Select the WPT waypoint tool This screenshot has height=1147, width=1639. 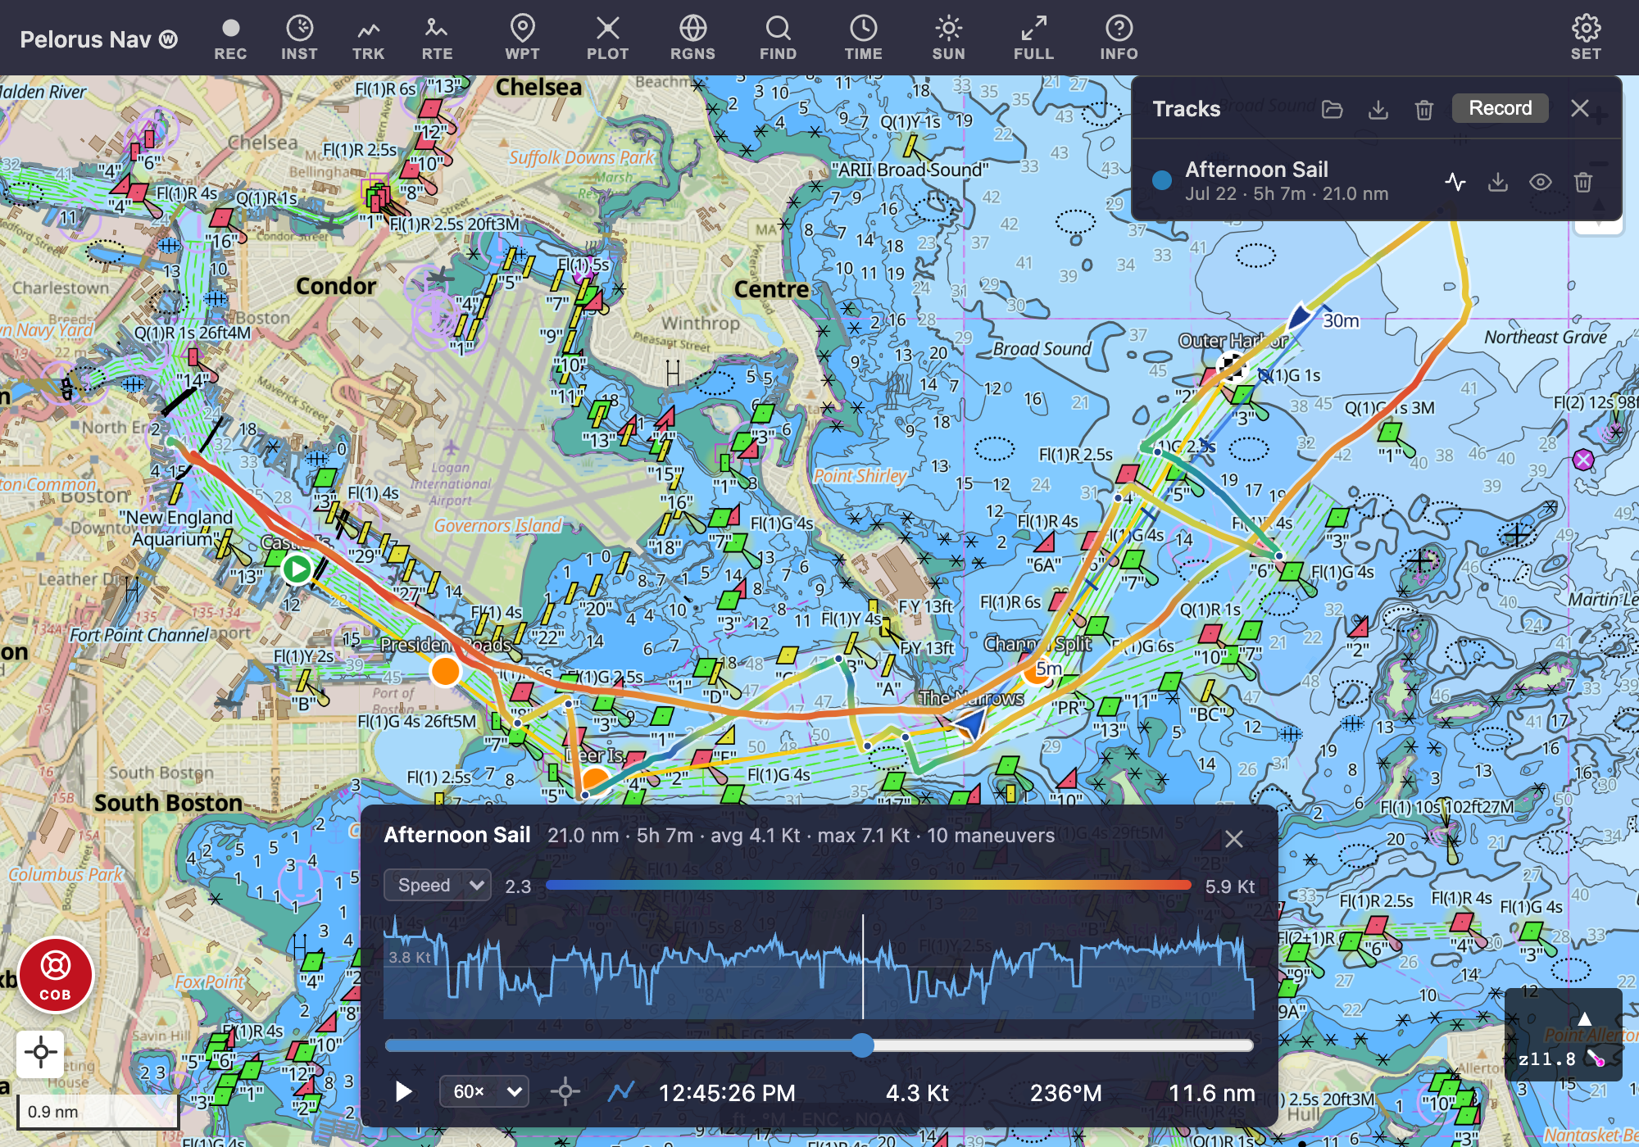tap(522, 39)
